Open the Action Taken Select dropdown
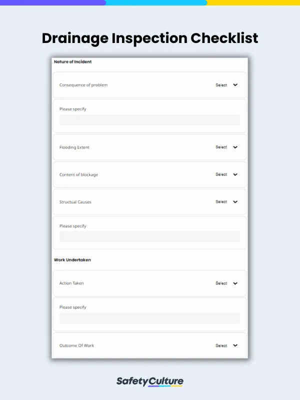Viewport: 300px width, 400px height. click(226, 283)
